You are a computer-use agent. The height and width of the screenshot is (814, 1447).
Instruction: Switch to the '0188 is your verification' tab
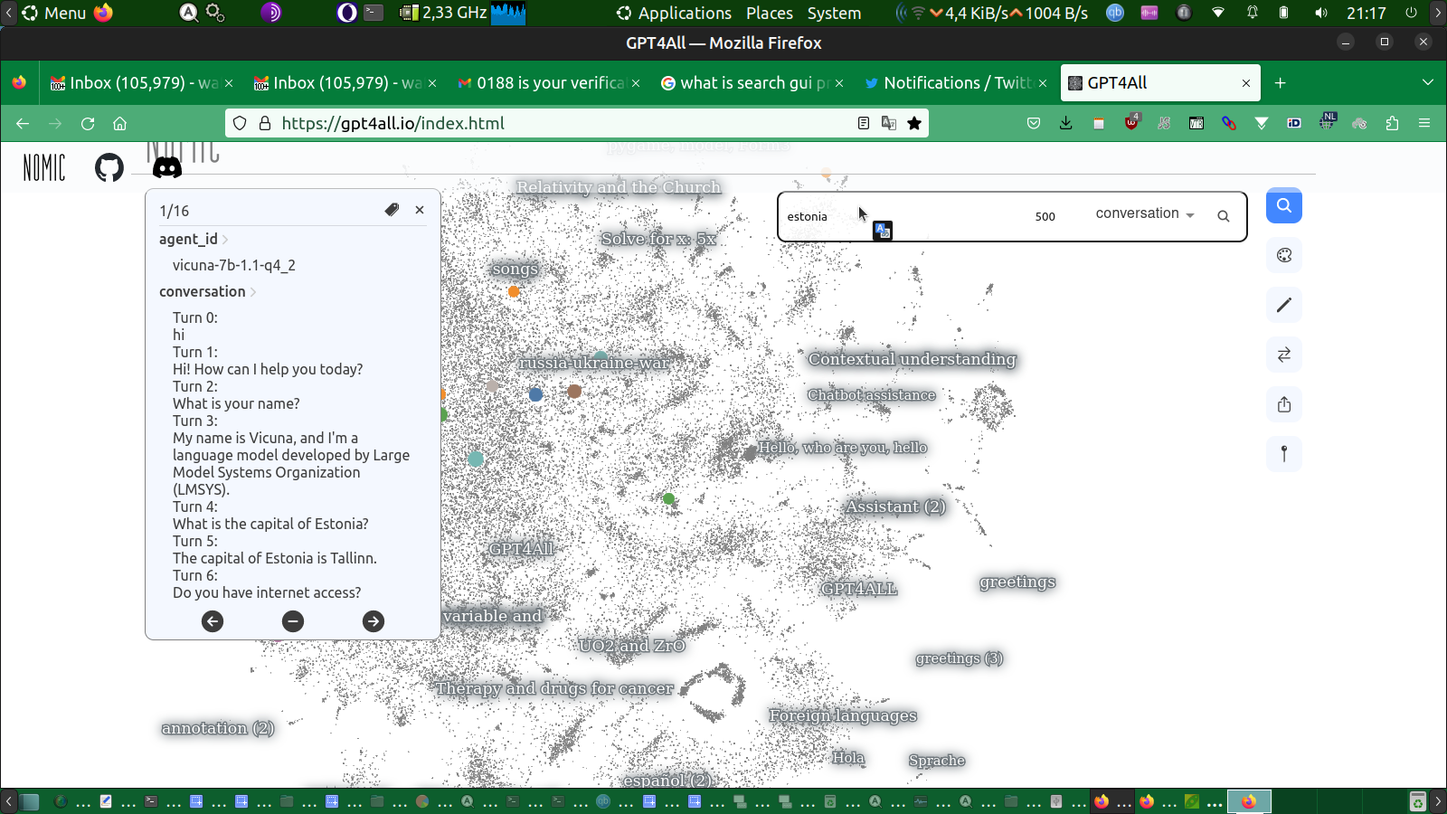[x=550, y=83]
